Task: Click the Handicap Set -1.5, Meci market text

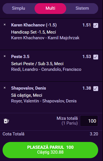Action: [x=33, y=32]
